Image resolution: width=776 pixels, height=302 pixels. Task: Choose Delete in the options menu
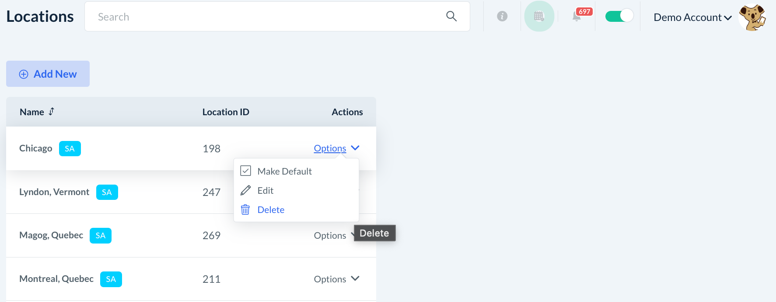(x=271, y=210)
